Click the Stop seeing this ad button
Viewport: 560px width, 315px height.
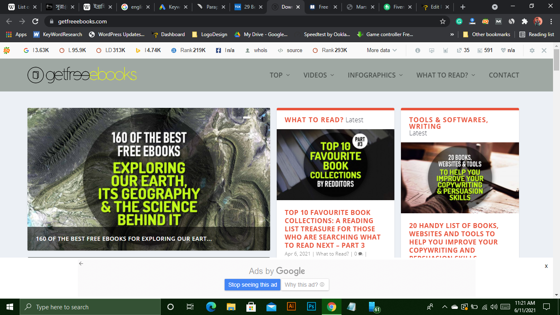tap(252, 285)
